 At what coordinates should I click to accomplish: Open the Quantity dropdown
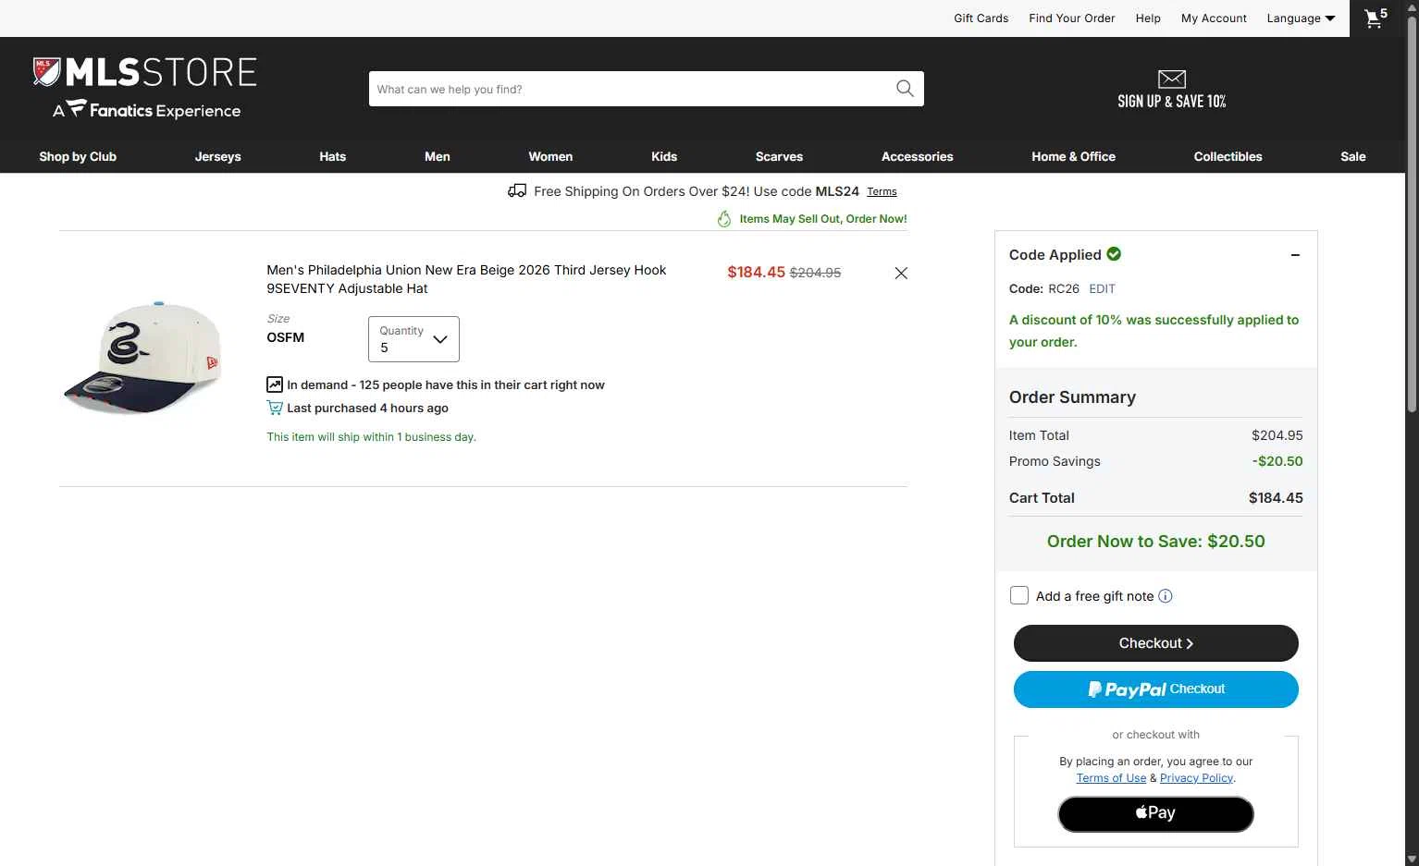(x=413, y=339)
